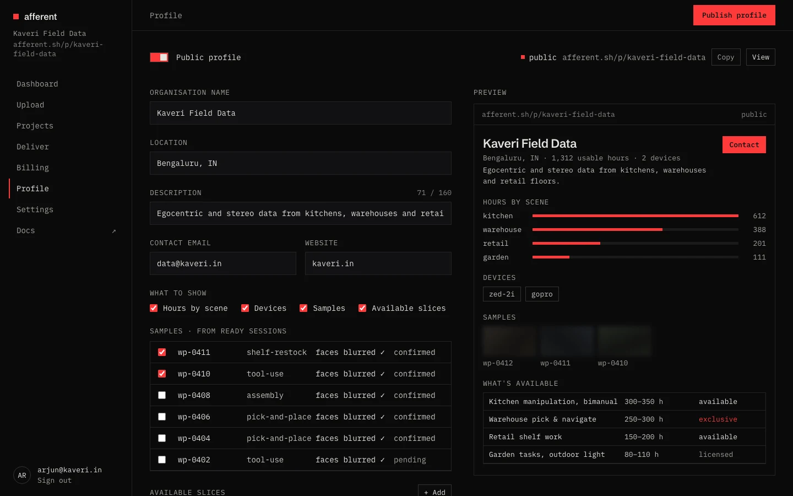The image size is (793, 496).
Task: Select Profile in sidebar
Action: pos(66,188)
